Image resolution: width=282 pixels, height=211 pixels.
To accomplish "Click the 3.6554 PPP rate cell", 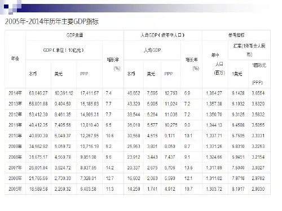I will click(258, 93).
